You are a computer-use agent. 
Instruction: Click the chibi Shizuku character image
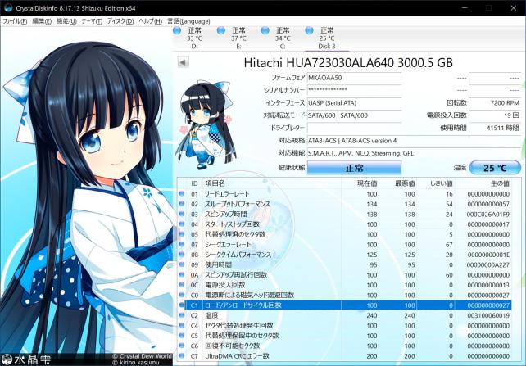(x=207, y=124)
